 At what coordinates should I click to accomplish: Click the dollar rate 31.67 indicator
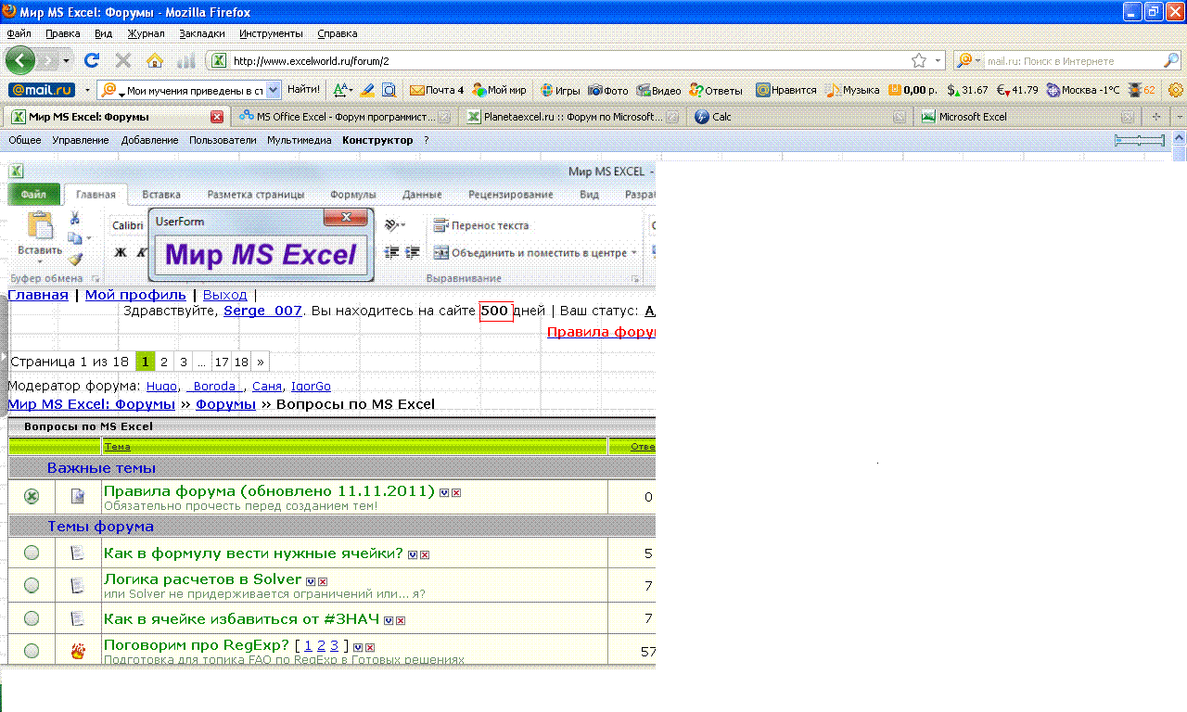(x=967, y=90)
